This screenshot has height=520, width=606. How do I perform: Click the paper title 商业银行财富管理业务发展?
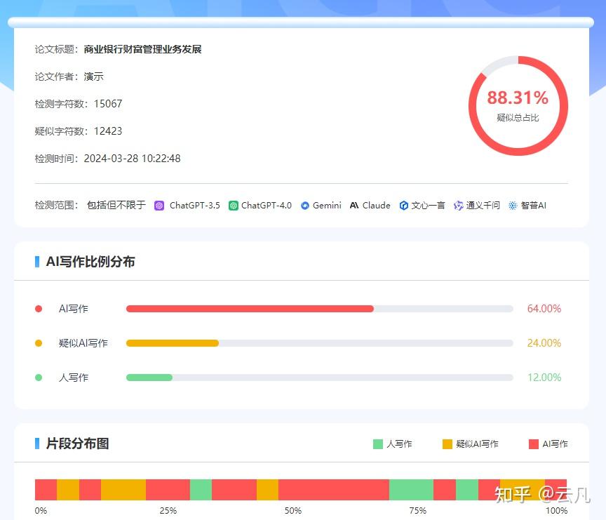coord(142,49)
